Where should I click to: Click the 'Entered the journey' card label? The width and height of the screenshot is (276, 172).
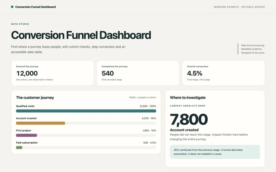point(27,66)
